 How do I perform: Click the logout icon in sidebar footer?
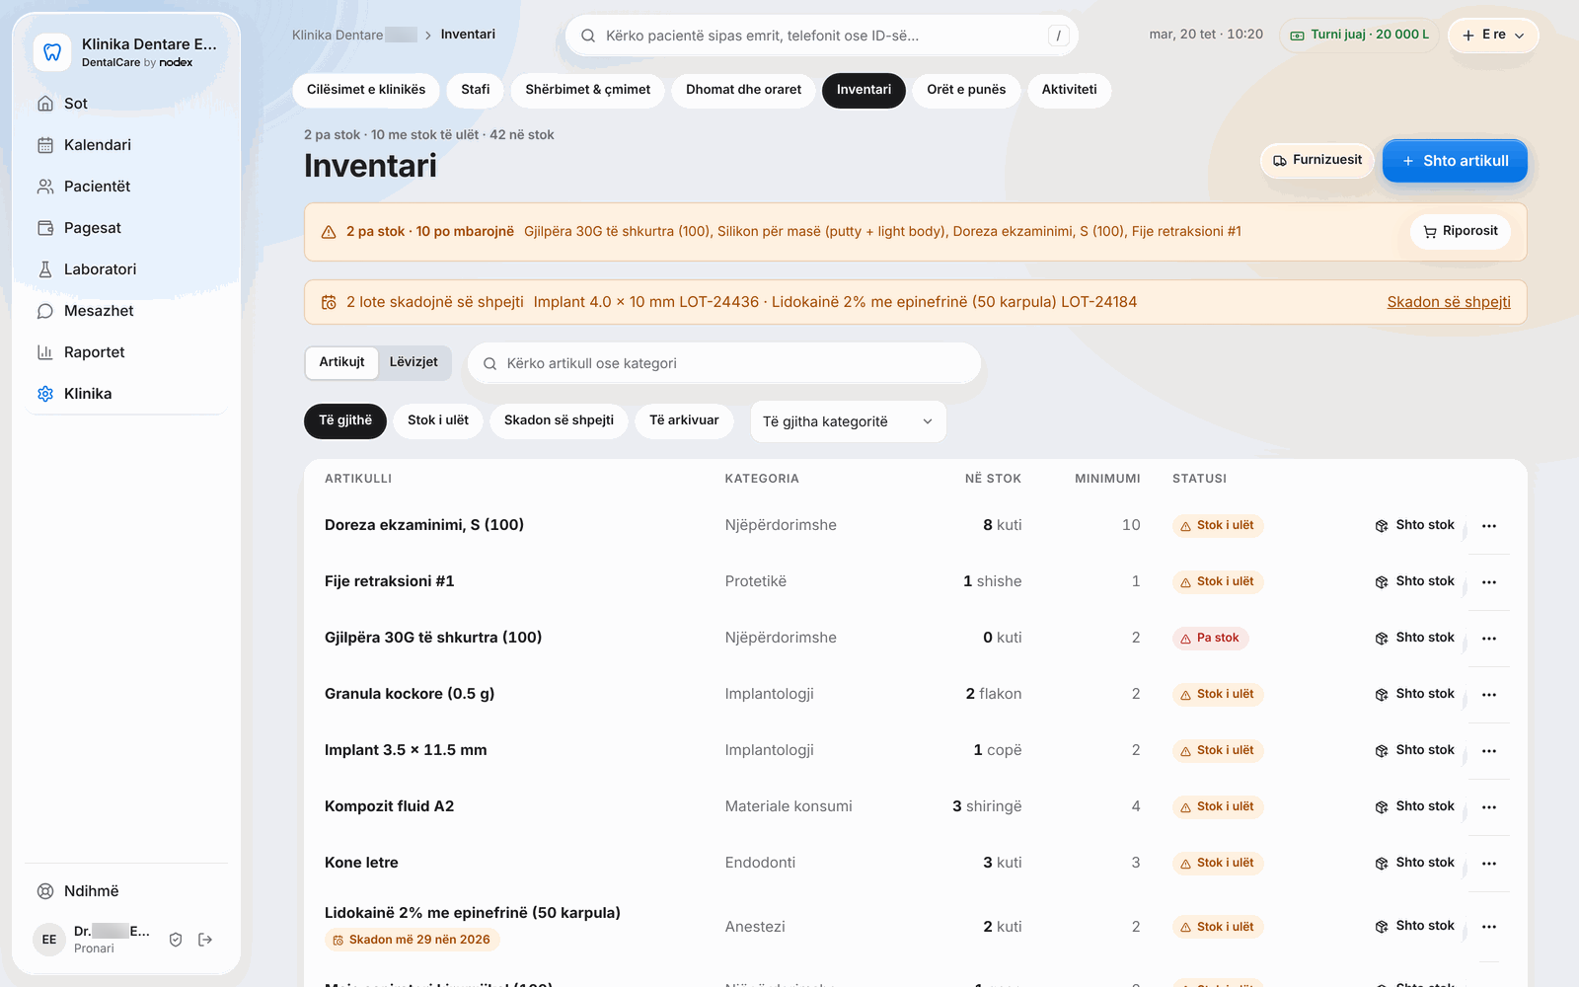click(x=205, y=940)
